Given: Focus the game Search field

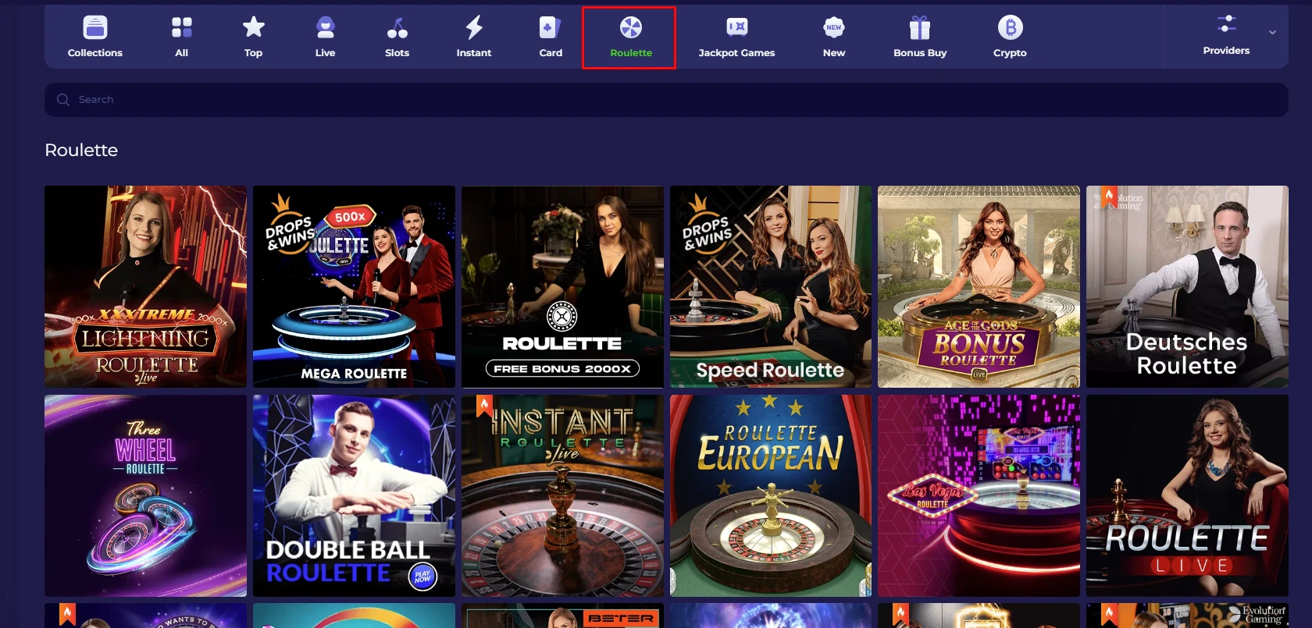Looking at the screenshot, I should pos(666,100).
